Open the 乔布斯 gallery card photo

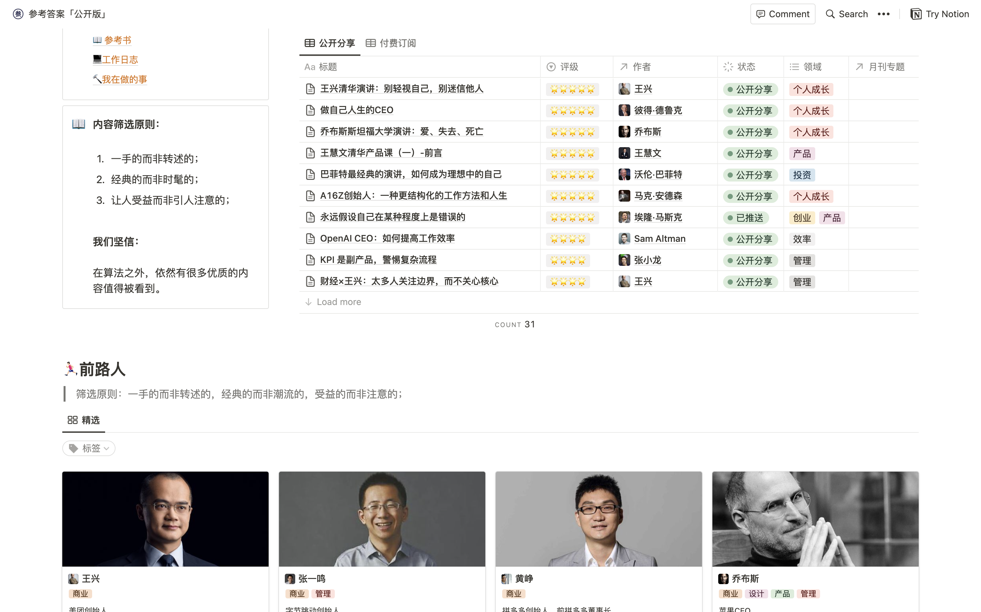[x=815, y=519]
